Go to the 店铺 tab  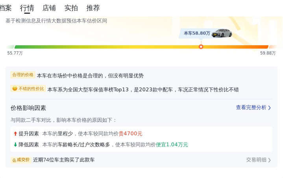click(x=49, y=8)
